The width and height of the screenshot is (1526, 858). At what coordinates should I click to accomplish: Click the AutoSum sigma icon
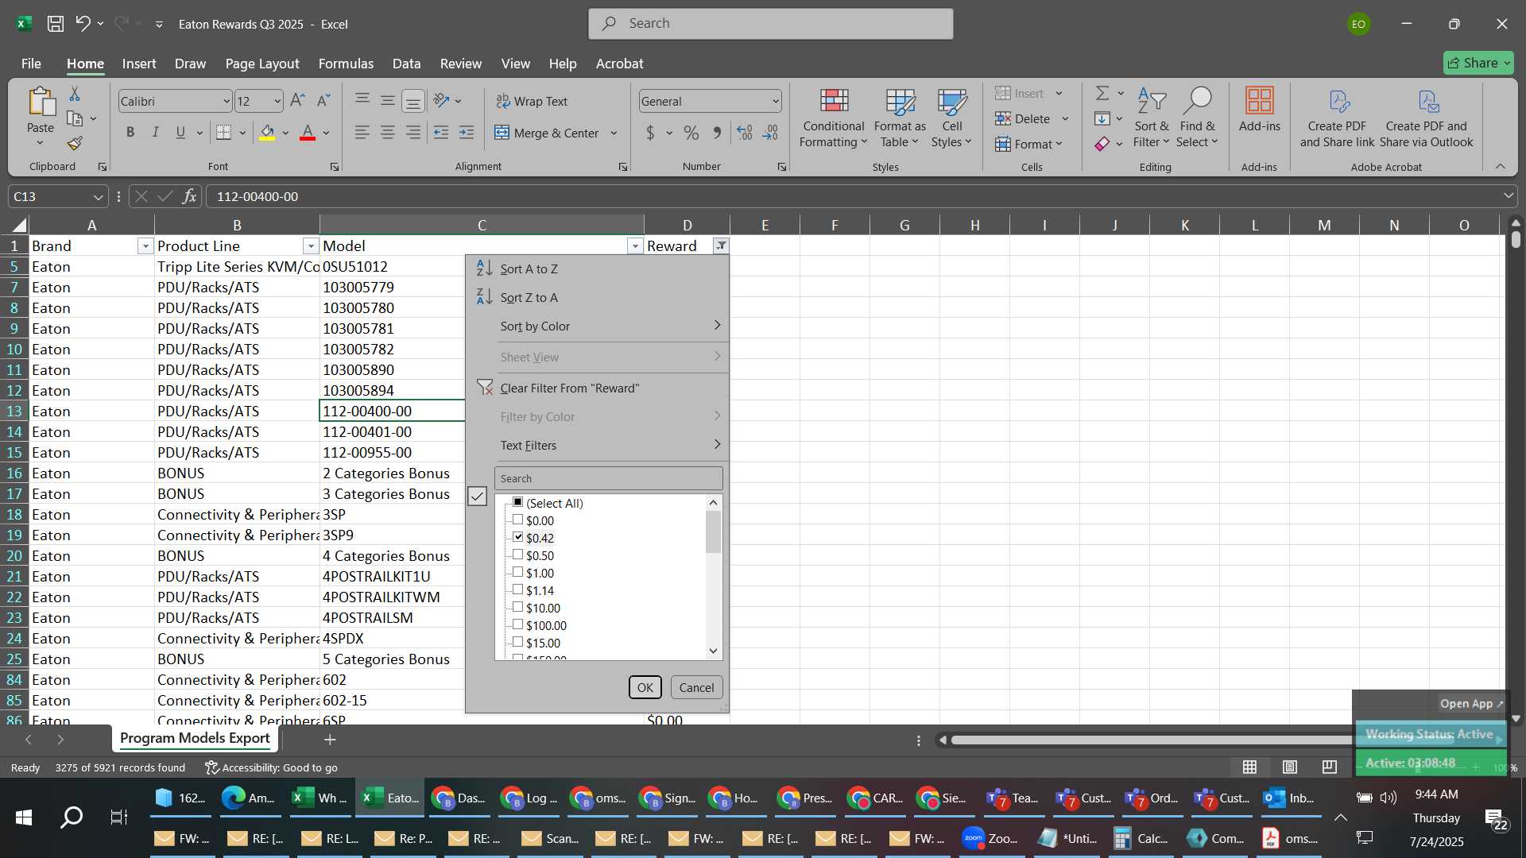[1102, 94]
